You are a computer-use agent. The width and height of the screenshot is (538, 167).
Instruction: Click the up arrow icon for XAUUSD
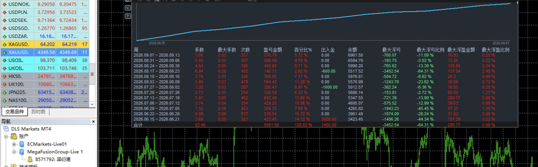coord(4,52)
